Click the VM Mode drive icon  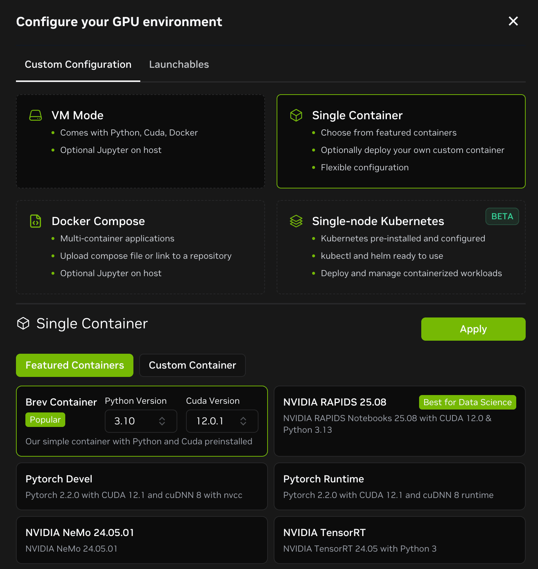pyautogui.click(x=36, y=116)
